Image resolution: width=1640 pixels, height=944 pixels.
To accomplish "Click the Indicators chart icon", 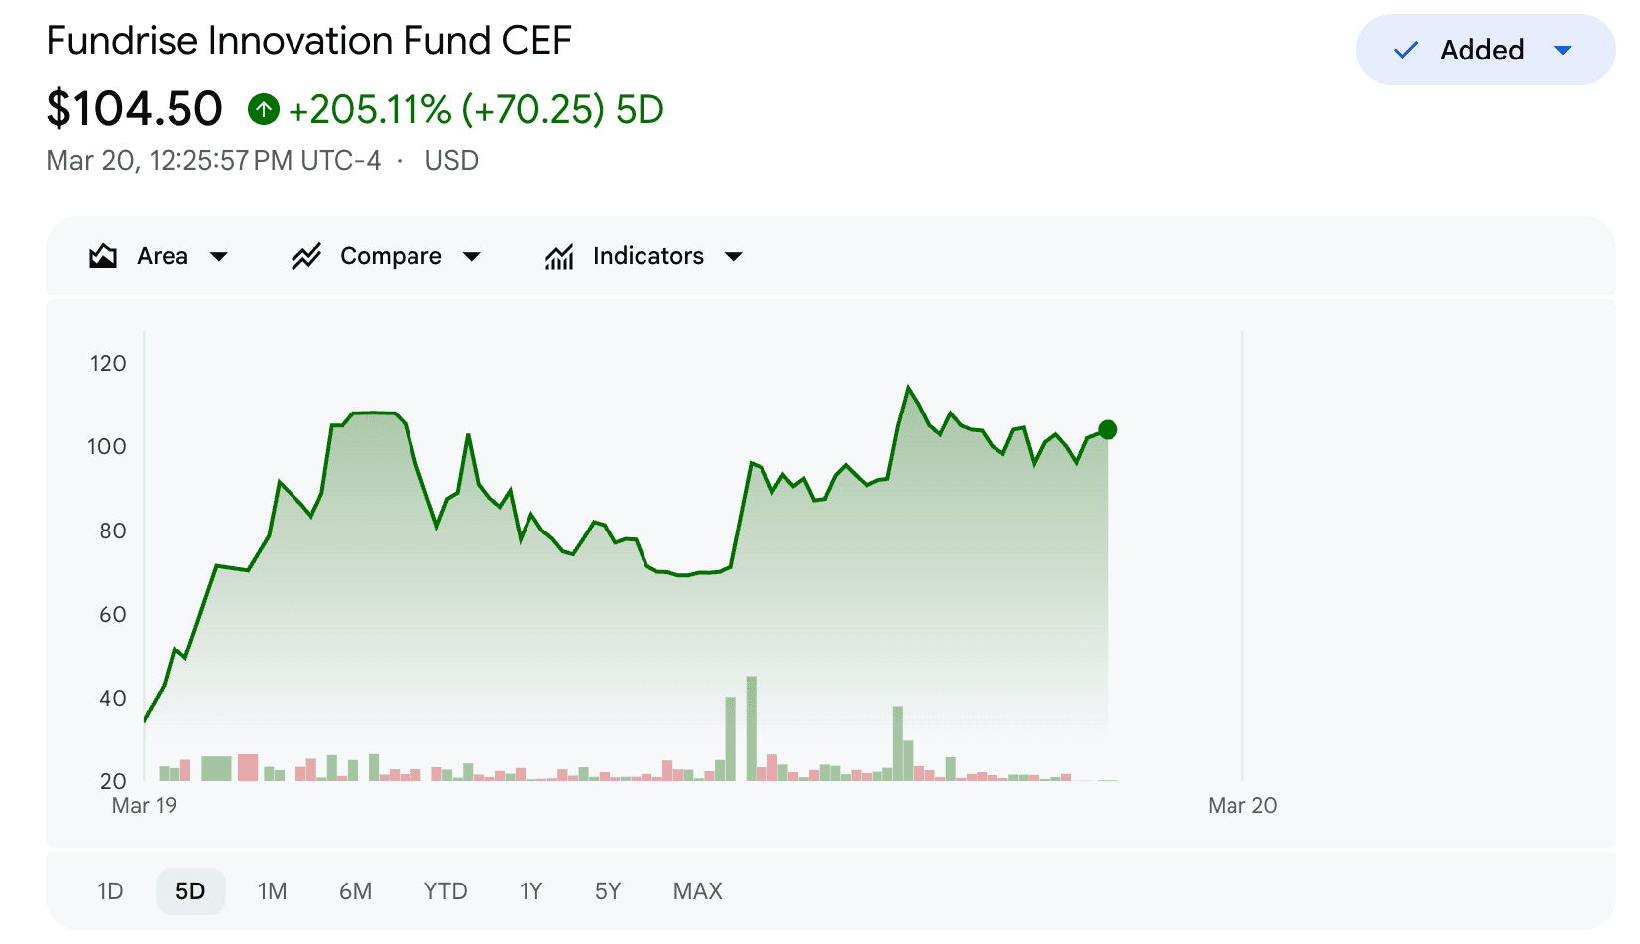I will pos(559,256).
